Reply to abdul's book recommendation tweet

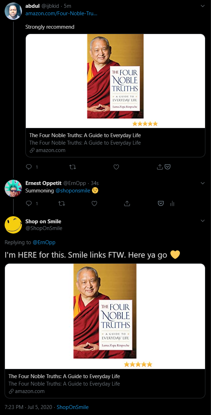point(29,167)
